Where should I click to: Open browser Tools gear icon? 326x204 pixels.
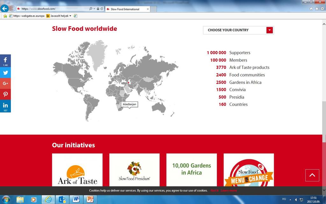click(x=322, y=9)
